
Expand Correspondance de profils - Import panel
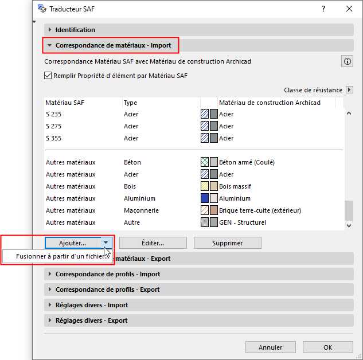pos(199,274)
